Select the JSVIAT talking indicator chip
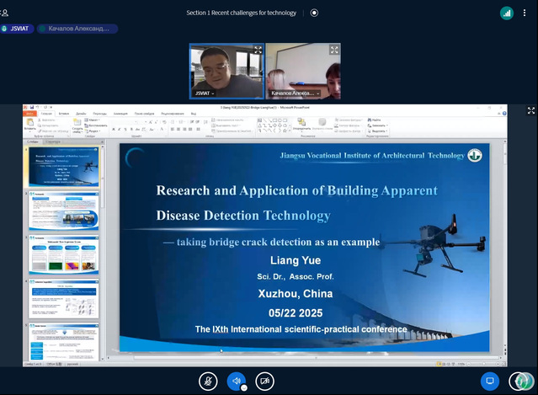This screenshot has height=395, width=538. 18,29
